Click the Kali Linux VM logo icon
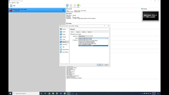 click(x=11, y=10)
